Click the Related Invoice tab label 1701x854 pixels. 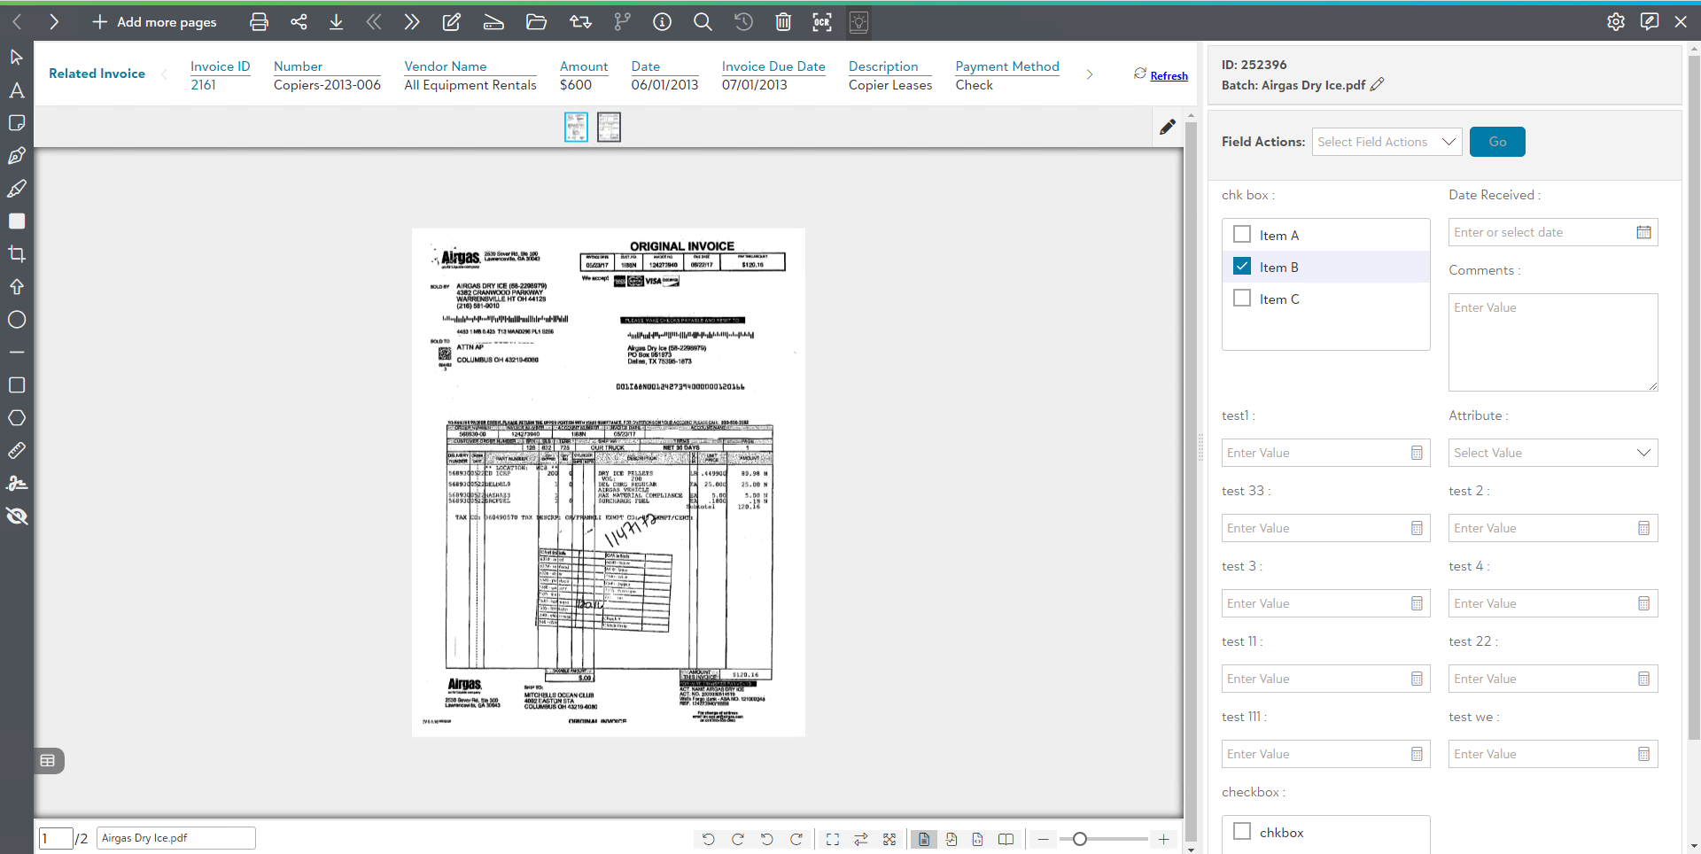[97, 74]
